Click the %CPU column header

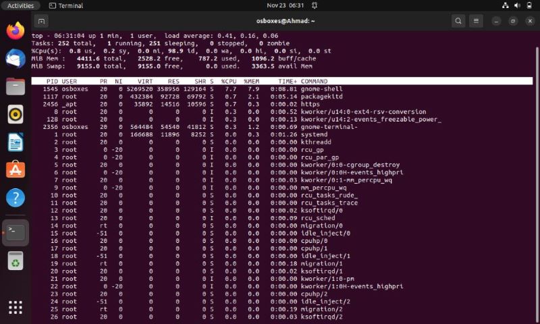(x=229, y=81)
